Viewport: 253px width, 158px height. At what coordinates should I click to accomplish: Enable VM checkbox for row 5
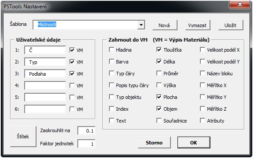coord(72,98)
